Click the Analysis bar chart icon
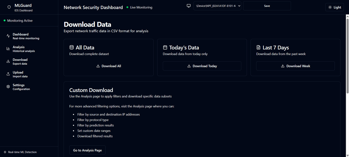This screenshot has height=157, width=349. coord(8,49)
